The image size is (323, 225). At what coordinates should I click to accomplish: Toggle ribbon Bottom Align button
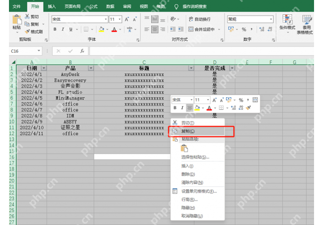163,19
